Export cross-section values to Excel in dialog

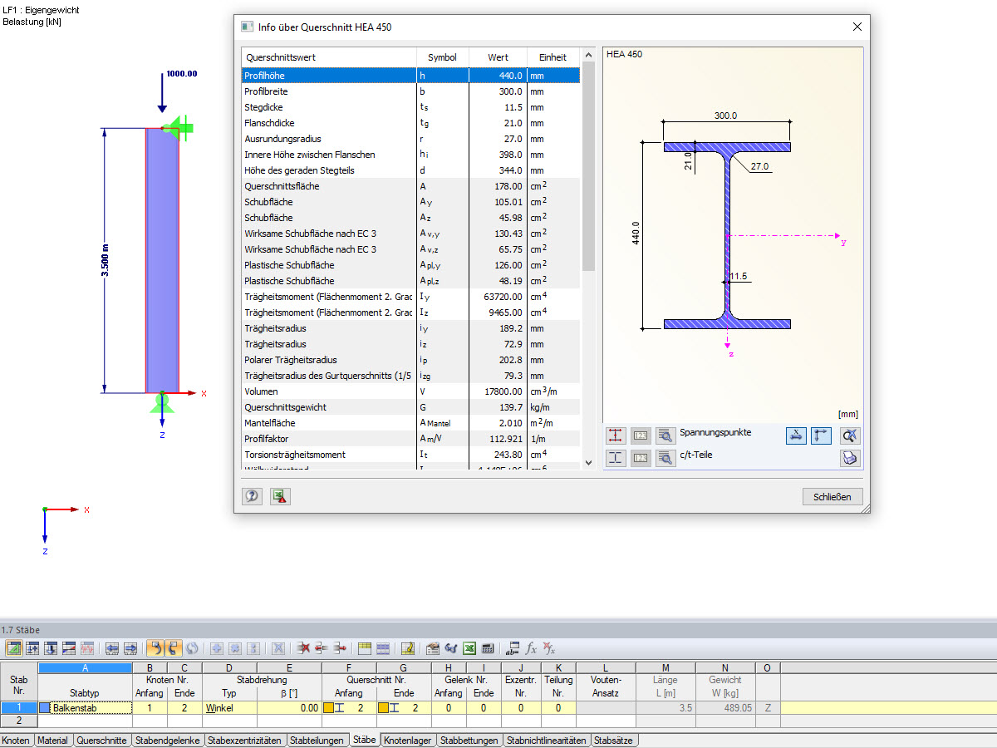[280, 496]
